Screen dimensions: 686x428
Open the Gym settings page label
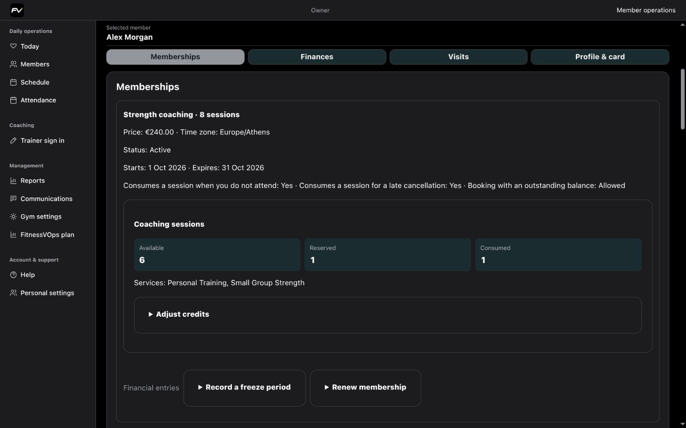point(41,217)
